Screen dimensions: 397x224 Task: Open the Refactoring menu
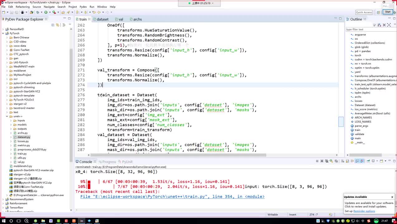tap(22, 7)
